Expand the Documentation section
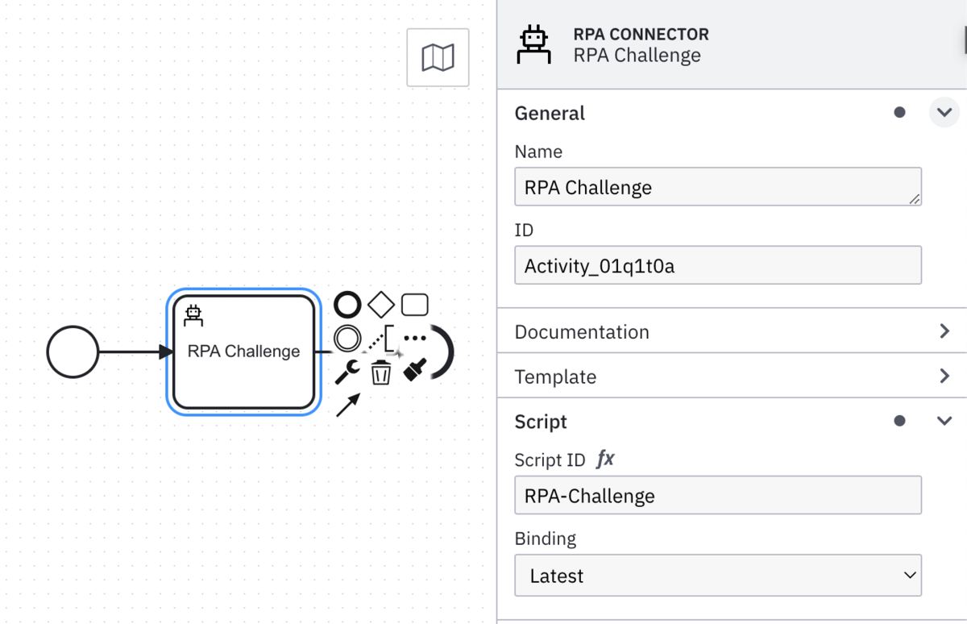Screen dimensions: 967x624 coord(732,331)
